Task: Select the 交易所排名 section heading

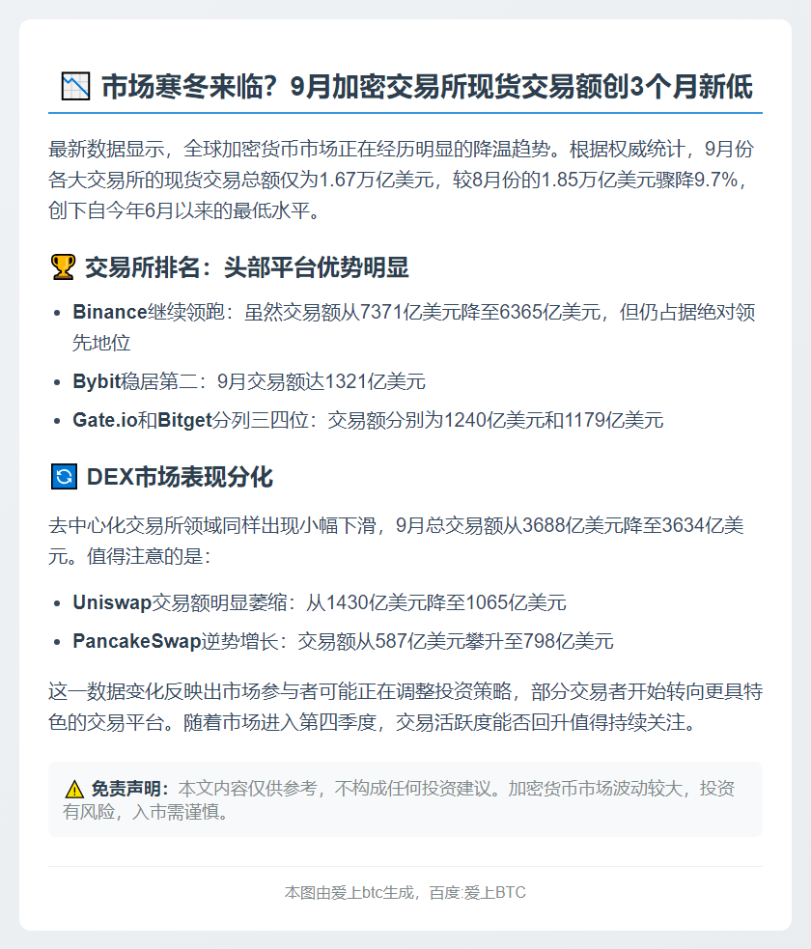Action: [247, 266]
